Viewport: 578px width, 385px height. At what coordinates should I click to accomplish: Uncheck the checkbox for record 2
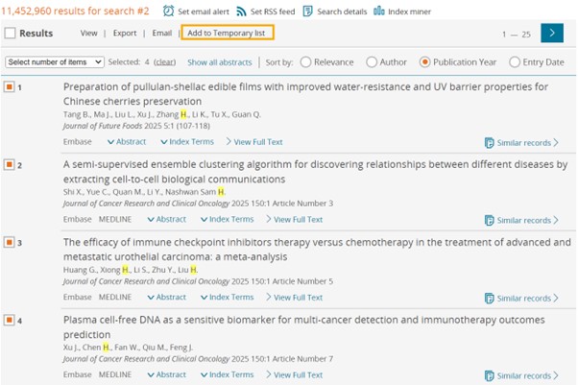click(10, 165)
